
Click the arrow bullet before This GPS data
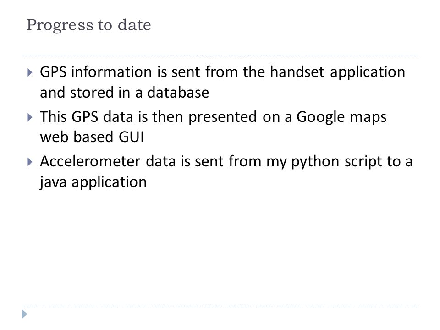(x=30, y=117)
